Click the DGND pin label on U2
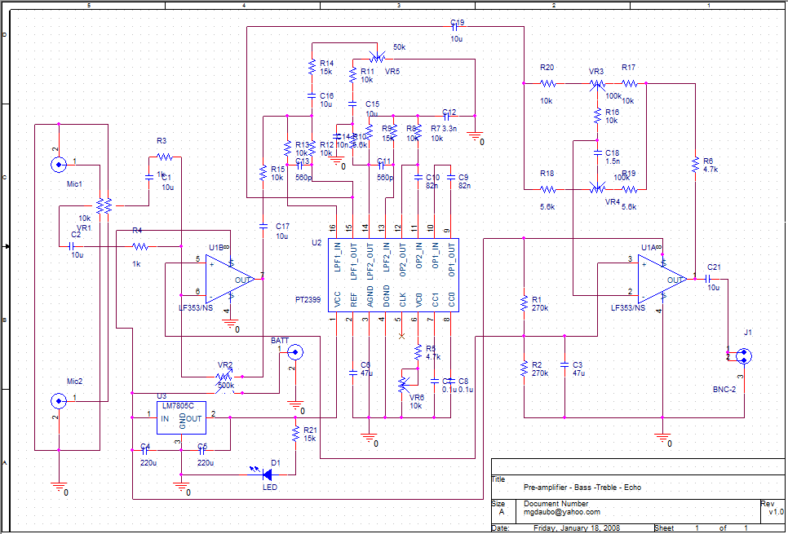 click(386, 297)
